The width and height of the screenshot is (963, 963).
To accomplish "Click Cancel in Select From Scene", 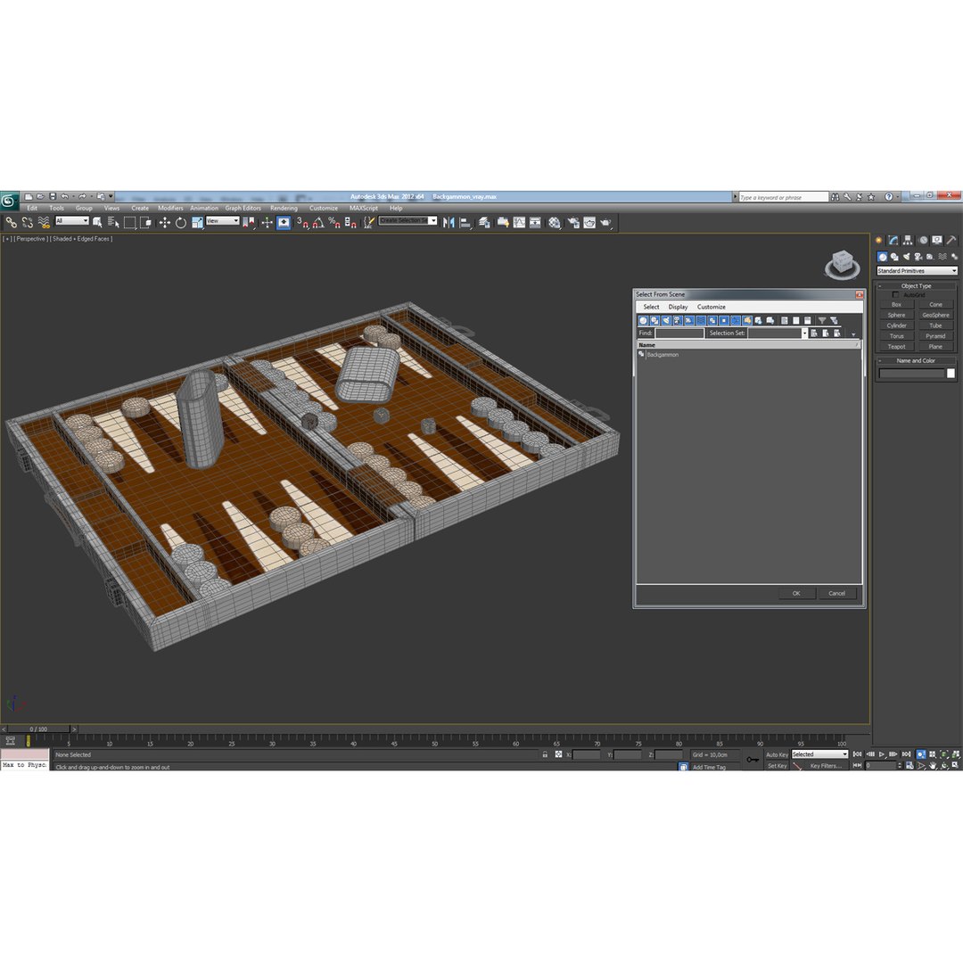I will tap(836, 593).
